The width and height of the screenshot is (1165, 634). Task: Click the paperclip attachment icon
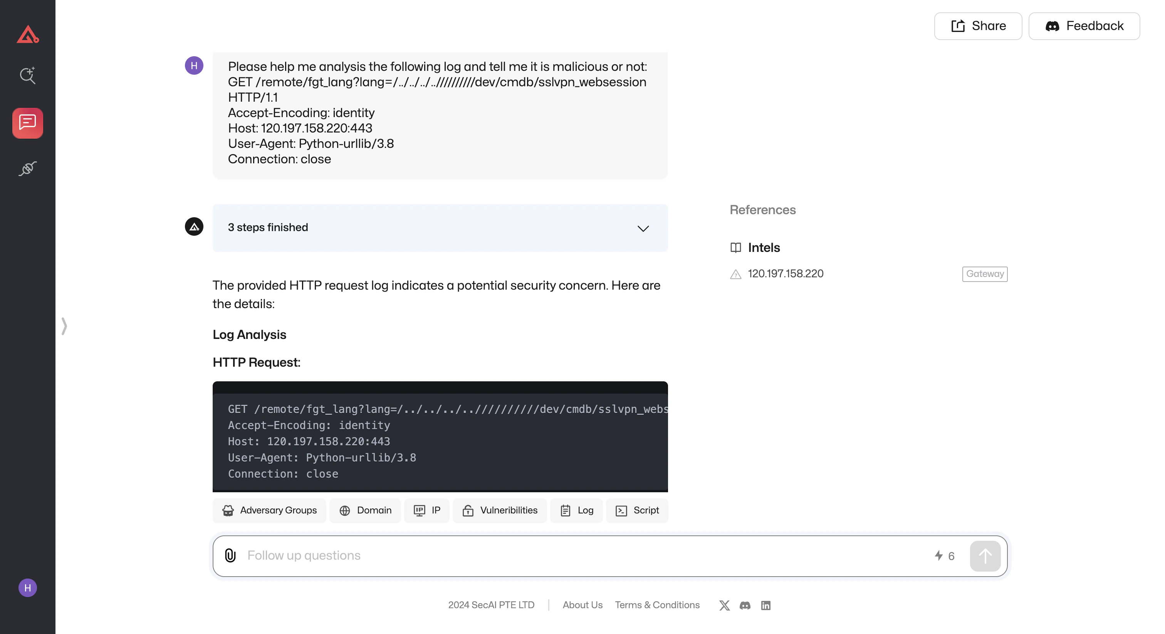click(x=230, y=555)
